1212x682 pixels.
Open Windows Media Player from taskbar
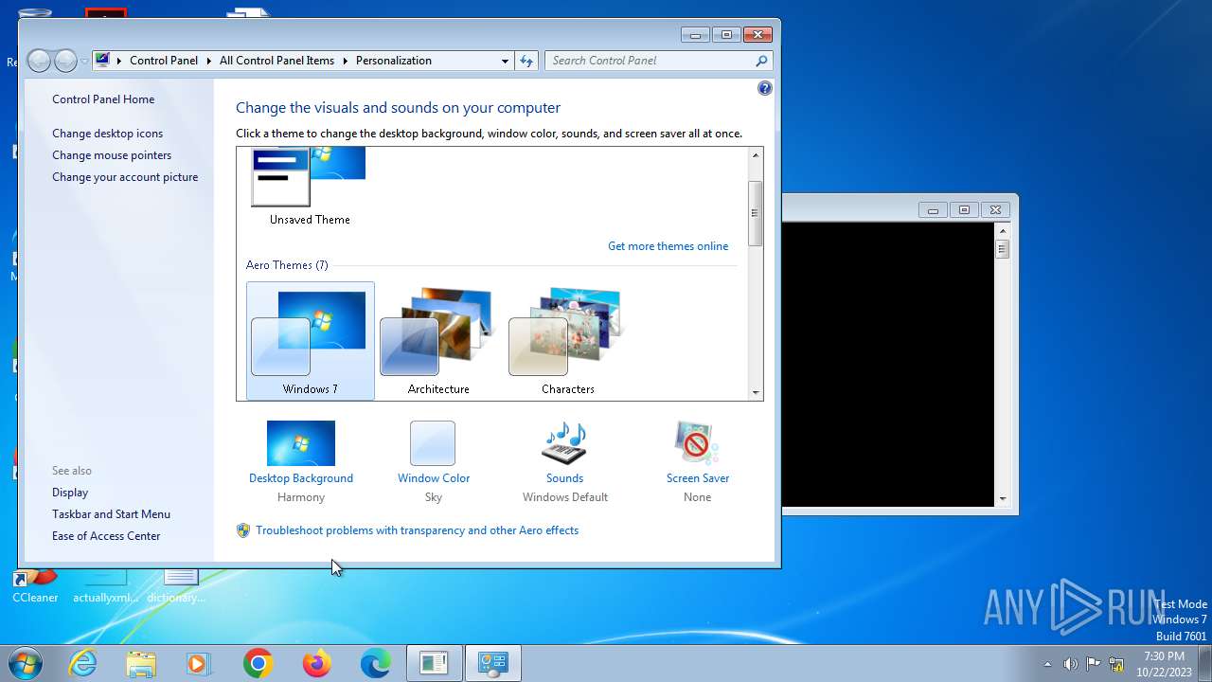pos(199,663)
